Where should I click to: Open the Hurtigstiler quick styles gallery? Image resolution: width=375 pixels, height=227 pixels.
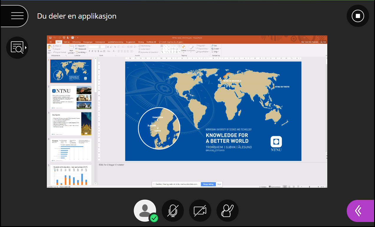pyautogui.click(x=191, y=48)
